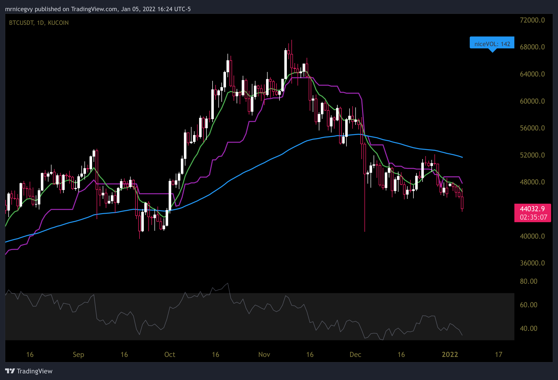Click the 17 date label on time axis
558x380 pixels.
[499, 354]
